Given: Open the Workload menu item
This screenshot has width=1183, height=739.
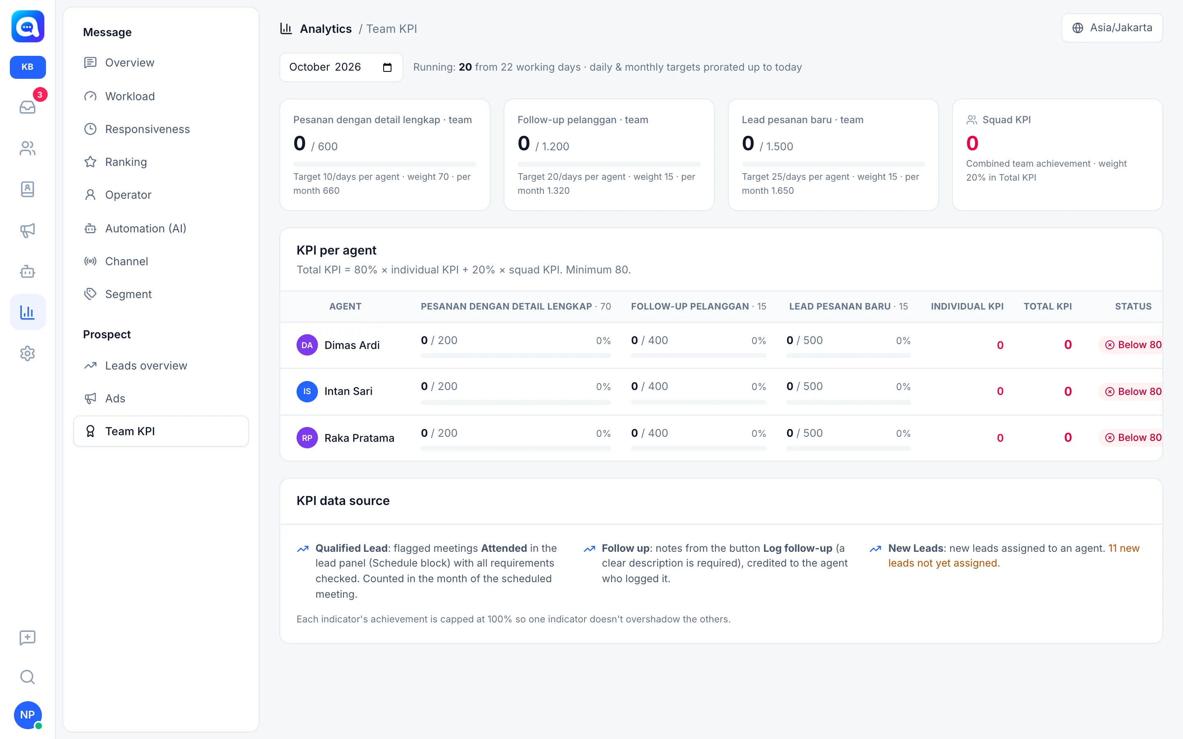Looking at the screenshot, I should [x=161, y=96].
